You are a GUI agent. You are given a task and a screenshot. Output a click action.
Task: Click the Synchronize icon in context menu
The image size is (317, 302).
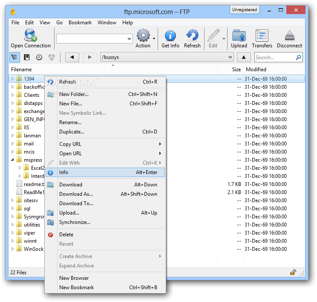tap(51, 222)
